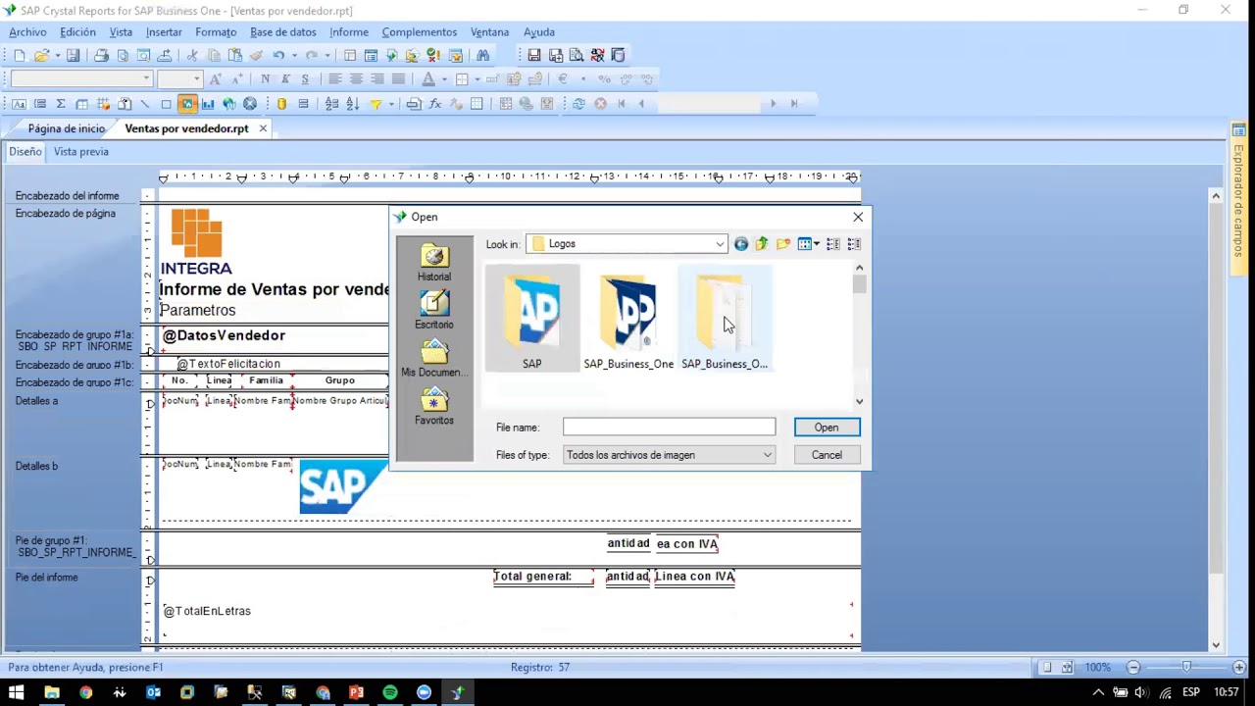The image size is (1255, 706).
Task: Click the Spotify taskbar icon
Action: (x=390, y=692)
